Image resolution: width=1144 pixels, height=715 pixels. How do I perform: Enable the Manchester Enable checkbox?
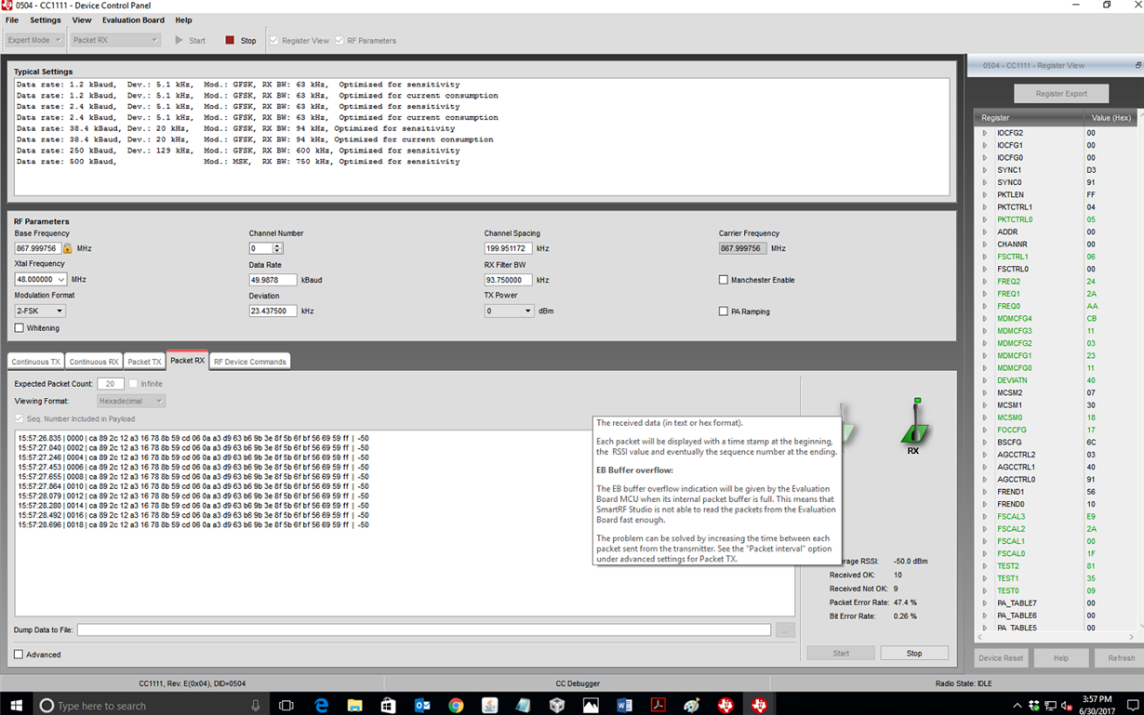pyautogui.click(x=724, y=280)
